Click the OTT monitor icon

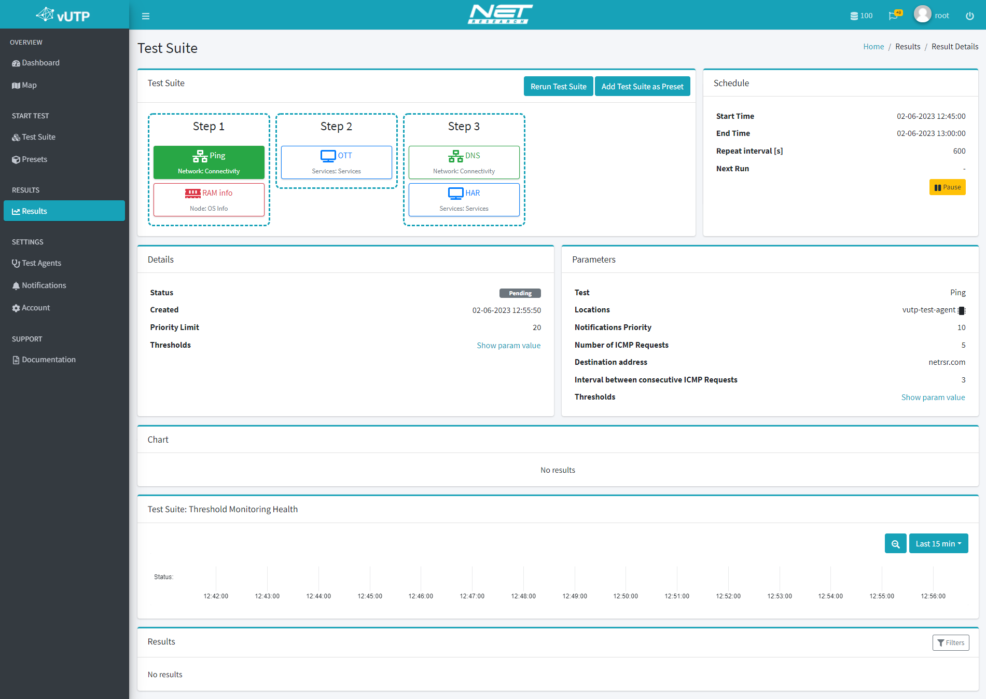point(328,156)
